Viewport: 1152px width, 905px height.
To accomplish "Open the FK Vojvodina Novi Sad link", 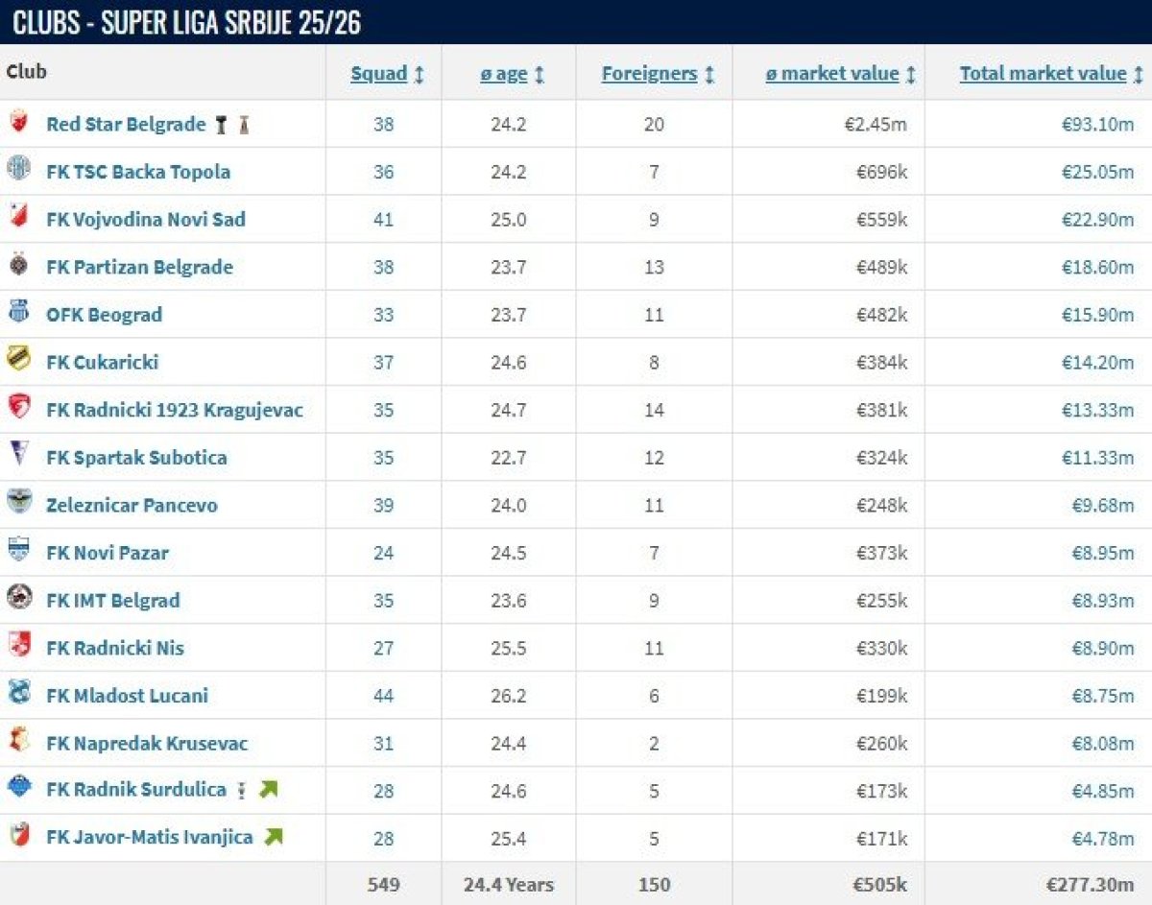I will 146,219.
